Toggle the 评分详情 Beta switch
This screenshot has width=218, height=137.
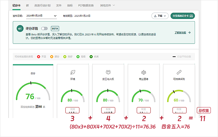(x=45, y=28)
